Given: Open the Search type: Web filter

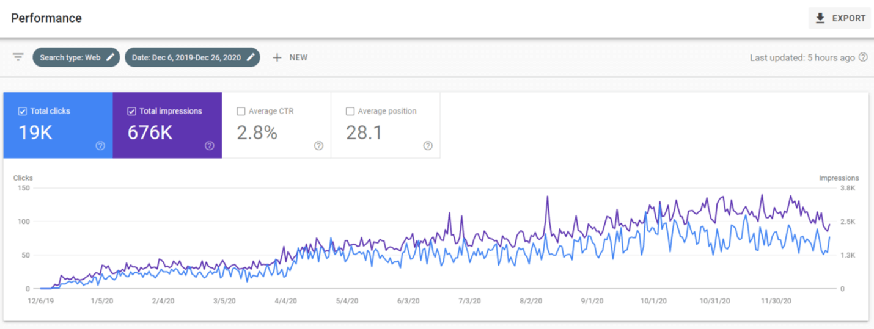Looking at the screenshot, I should pyautogui.click(x=70, y=57).
